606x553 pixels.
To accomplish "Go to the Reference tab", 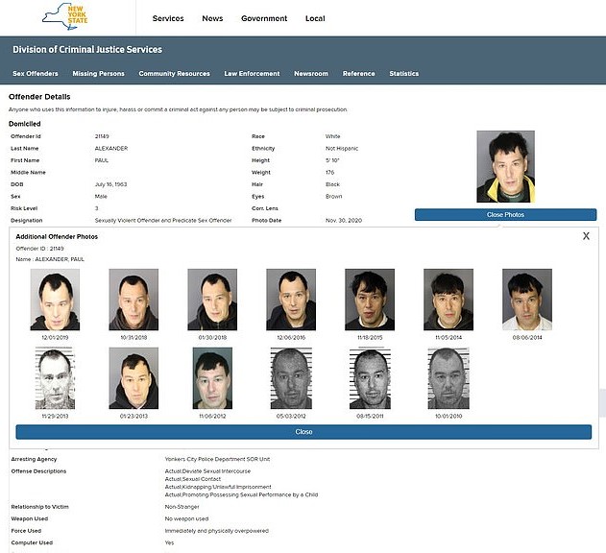I will point(358,74).
